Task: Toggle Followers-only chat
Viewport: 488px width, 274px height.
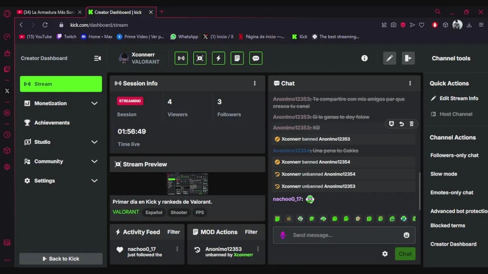Action: coord(454,155)
